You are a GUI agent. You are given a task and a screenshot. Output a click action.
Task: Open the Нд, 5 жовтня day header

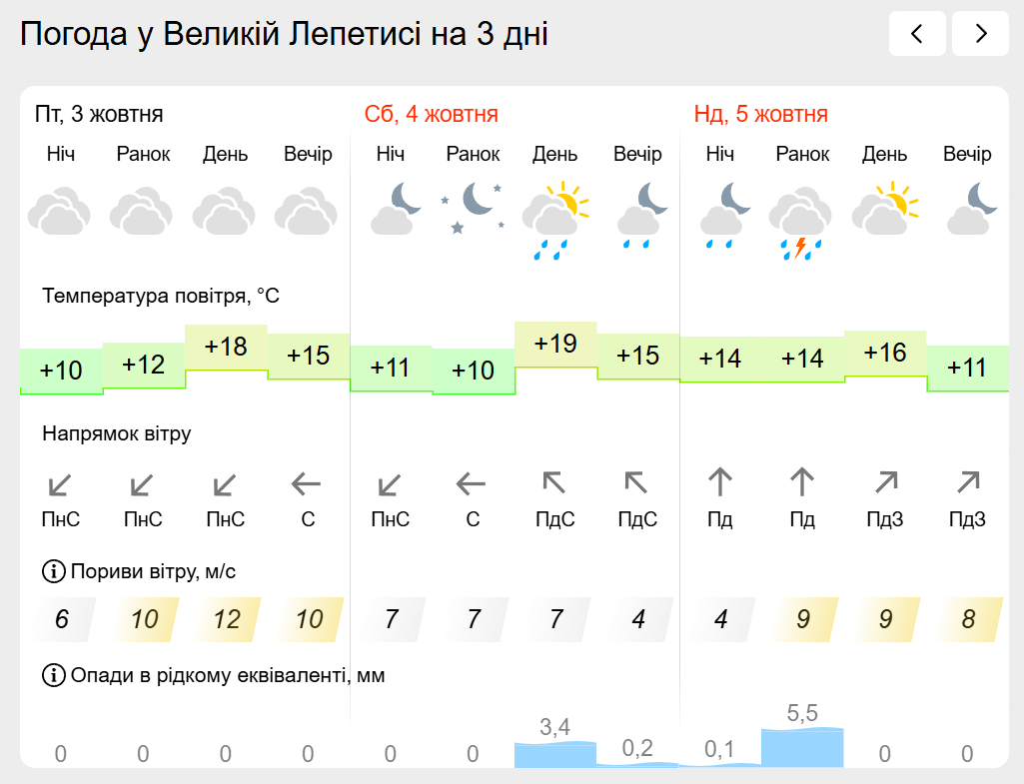(x=760, y=114)
